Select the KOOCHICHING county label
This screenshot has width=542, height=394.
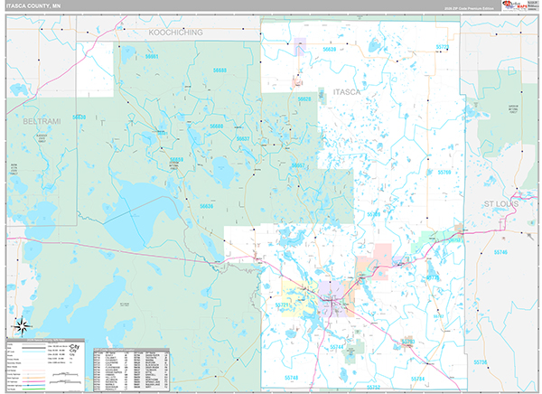click(175, 33)
